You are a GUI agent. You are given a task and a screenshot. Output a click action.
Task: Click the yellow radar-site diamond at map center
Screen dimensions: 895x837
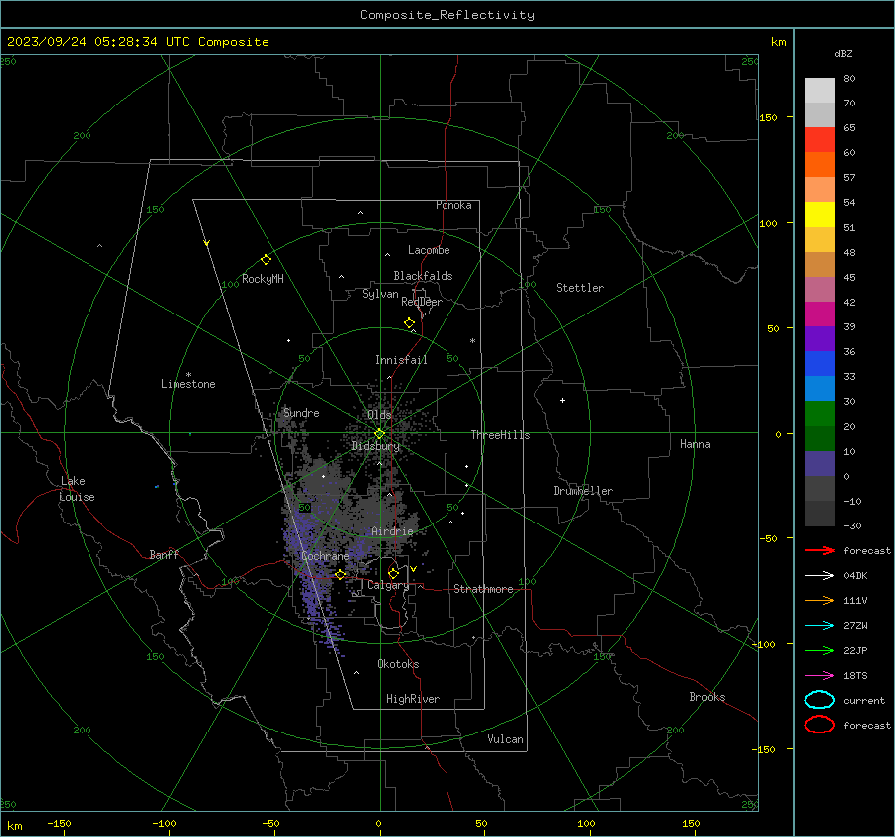click(x=379, y=434)
